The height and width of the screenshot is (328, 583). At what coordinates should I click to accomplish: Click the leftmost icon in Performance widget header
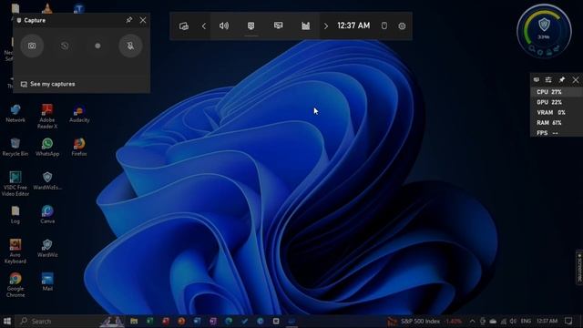tap(537, 79)
